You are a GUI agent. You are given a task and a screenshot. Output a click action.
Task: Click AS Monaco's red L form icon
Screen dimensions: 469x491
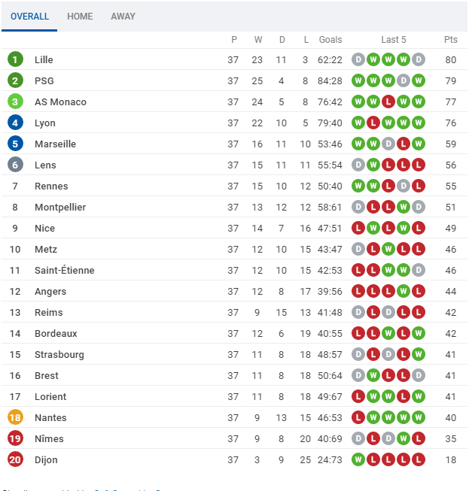coord(388,102)
